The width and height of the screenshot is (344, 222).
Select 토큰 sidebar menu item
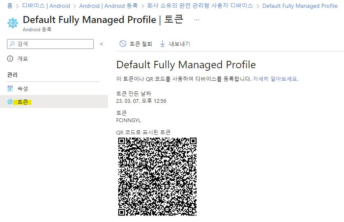[54, 102]
